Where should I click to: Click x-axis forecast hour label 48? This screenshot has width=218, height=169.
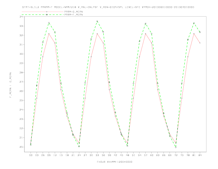[127, 155]
